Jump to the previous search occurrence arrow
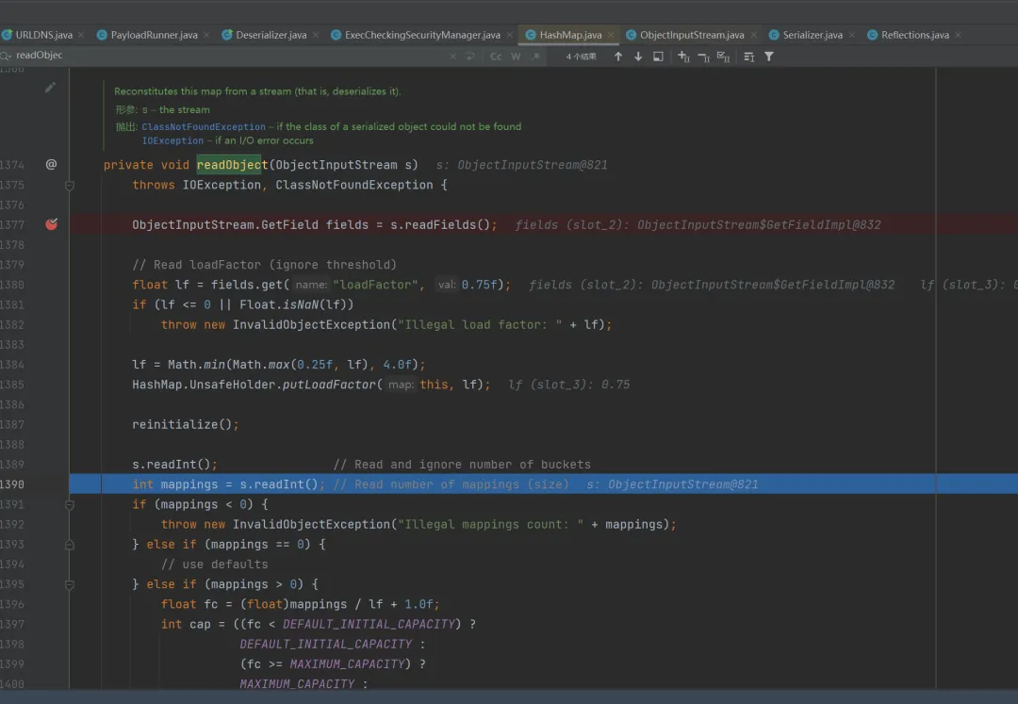The image size is (1018, 704). pos(618,57)
